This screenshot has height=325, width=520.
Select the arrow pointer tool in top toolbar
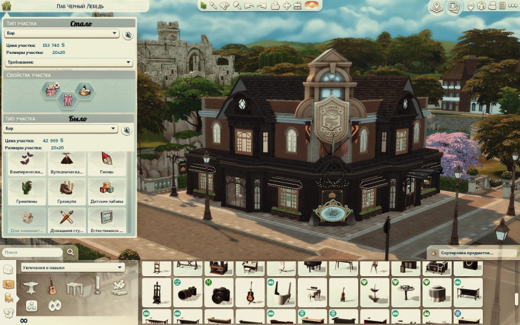(203, 5)
